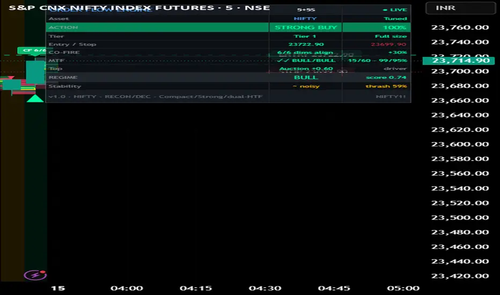Click the red stop price 23699.90

[389, 45]
